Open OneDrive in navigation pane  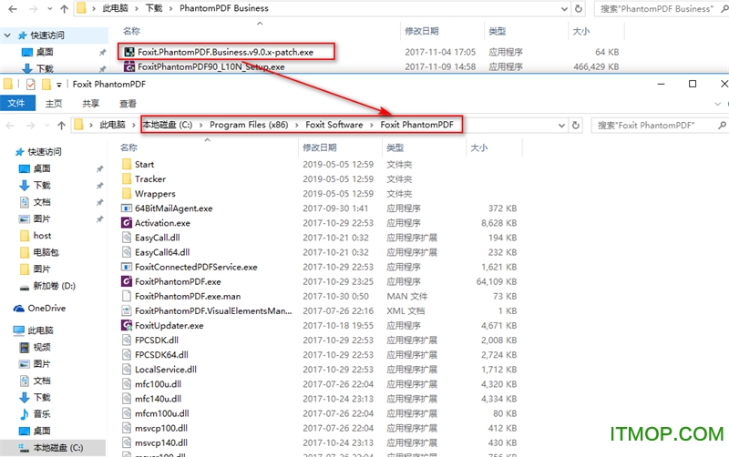tap(46, 308)
